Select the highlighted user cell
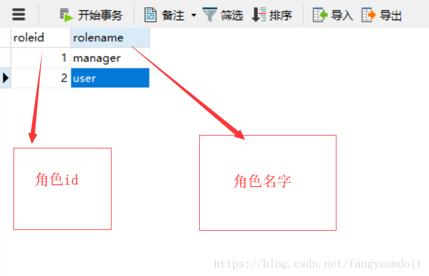Screen dimensions: 429x276 (x=110, y=78)
